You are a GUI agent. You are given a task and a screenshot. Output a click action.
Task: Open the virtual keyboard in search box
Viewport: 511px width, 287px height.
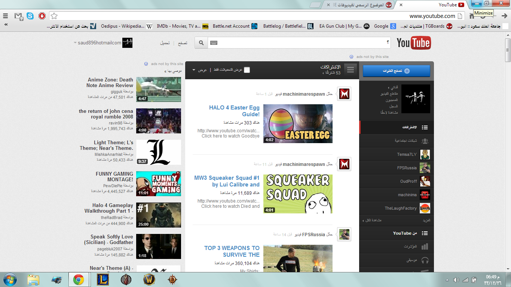tap(214, 43)
